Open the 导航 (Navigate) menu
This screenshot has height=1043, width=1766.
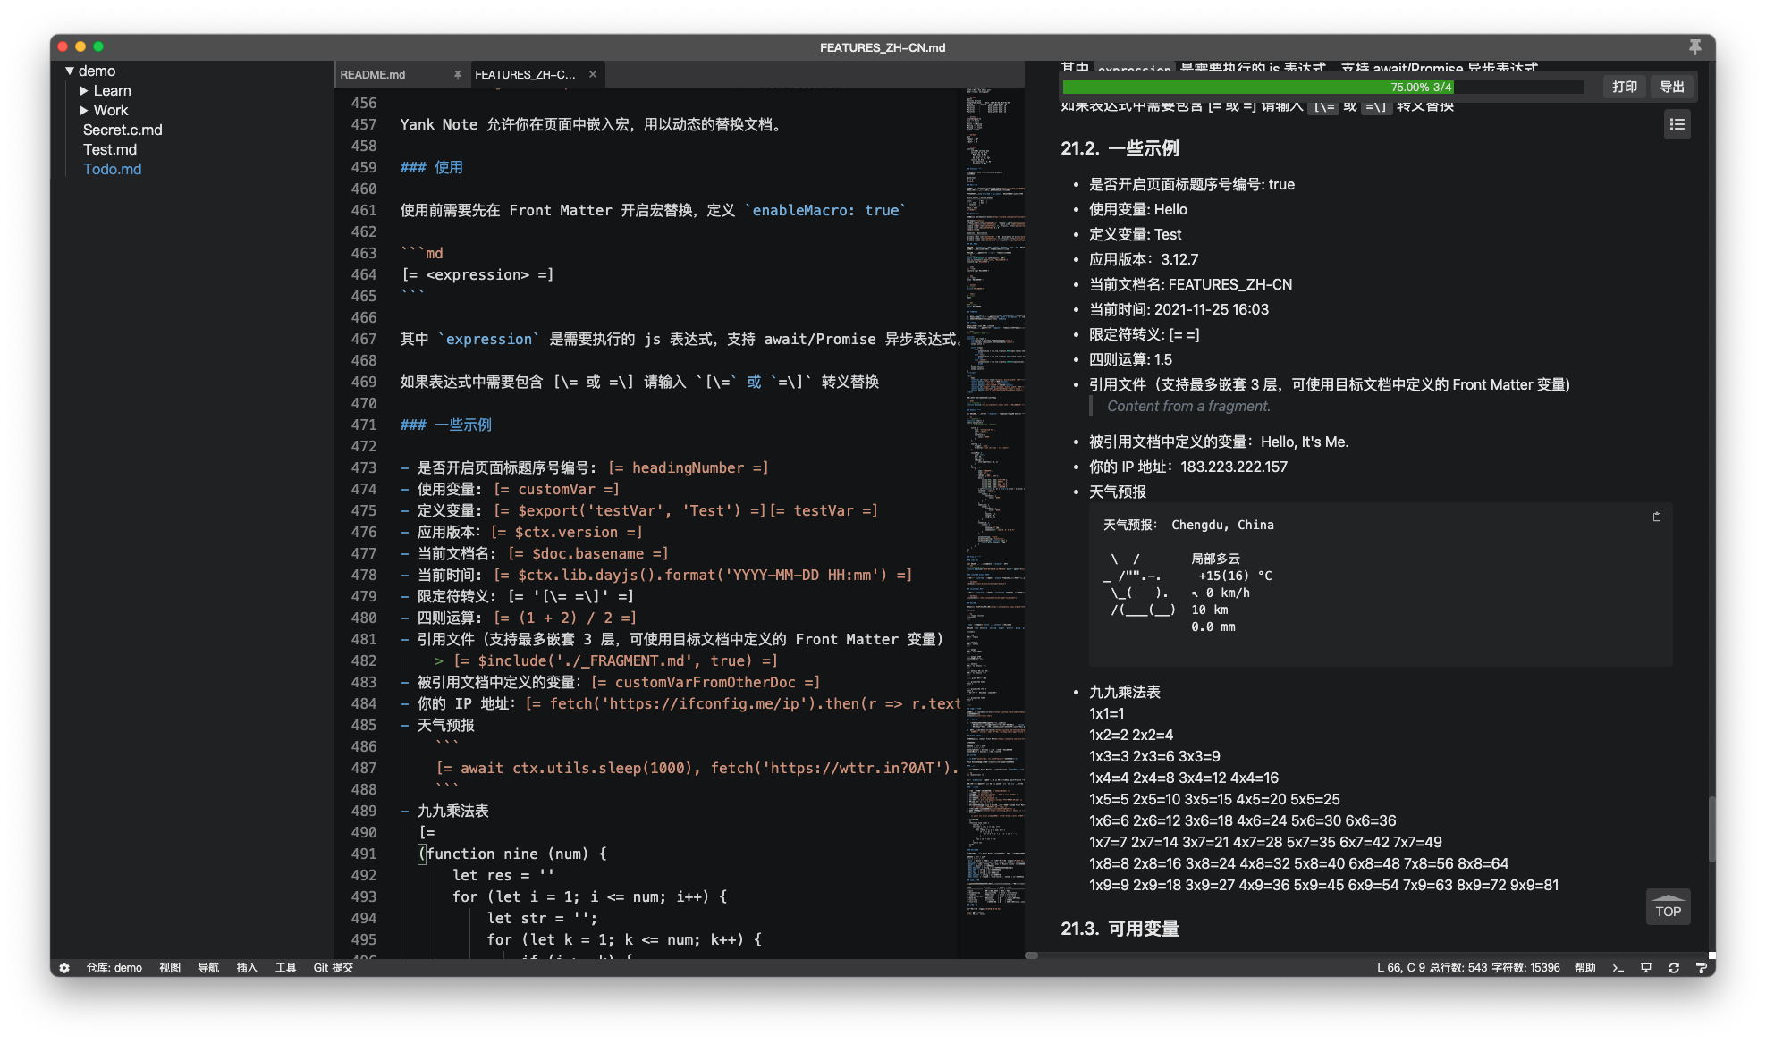point(208,967)
